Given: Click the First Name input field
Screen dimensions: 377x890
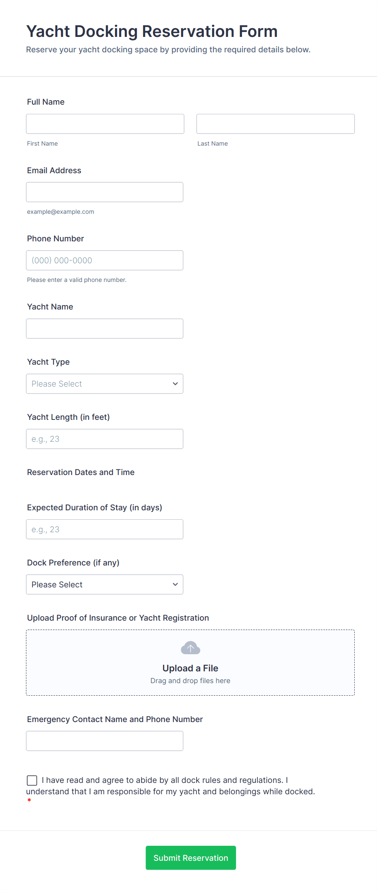Looking at the screenshot, I should click(105, 124).
